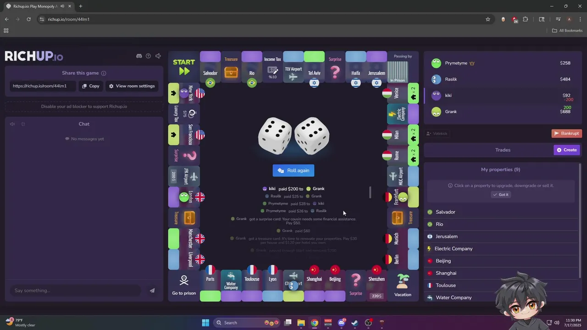
Task: Create a new trade
Action: [567, 150]
